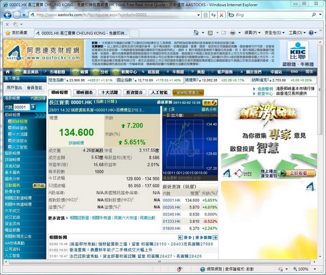Screen dimensions: 326x275
Task: Open 00200.HK in recent queries
Action: coord(171,207)
